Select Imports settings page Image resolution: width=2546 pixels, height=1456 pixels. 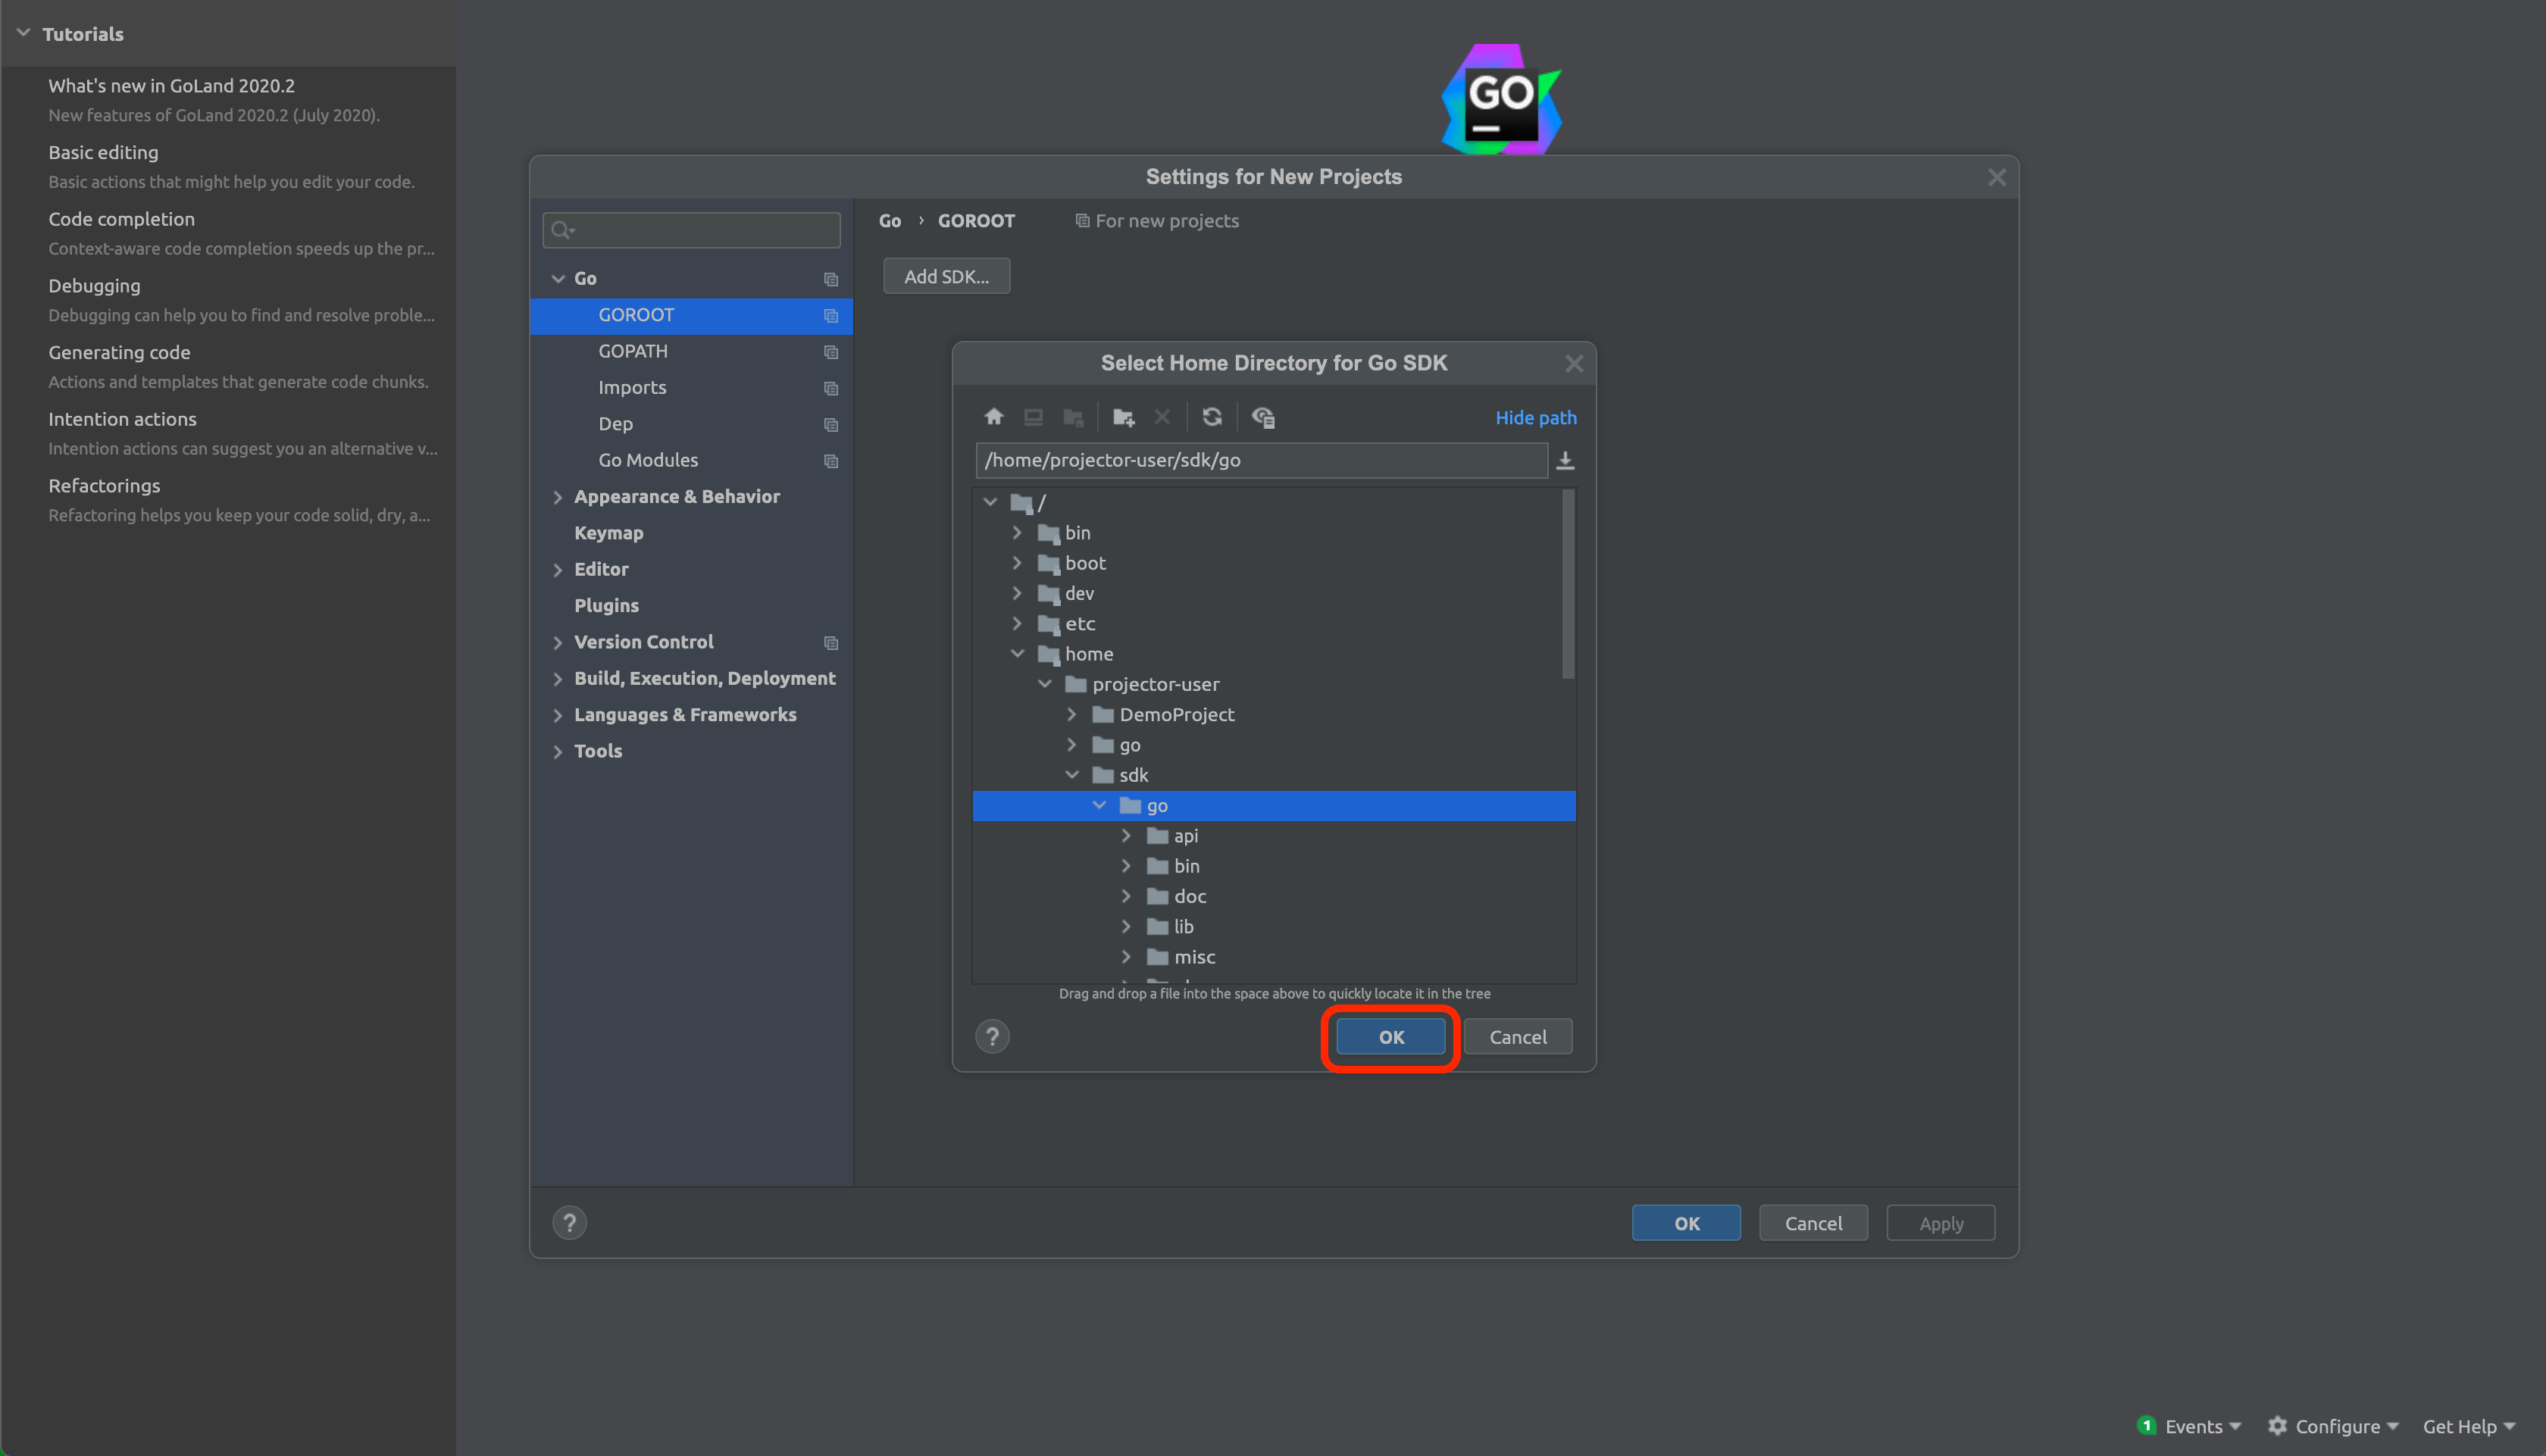690,388
